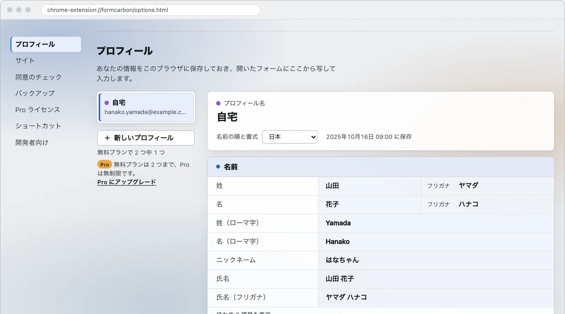The image size is (565, 314).
Task: Create a profile with 新しいプロフィール button
Action: [x=146, y=138]
